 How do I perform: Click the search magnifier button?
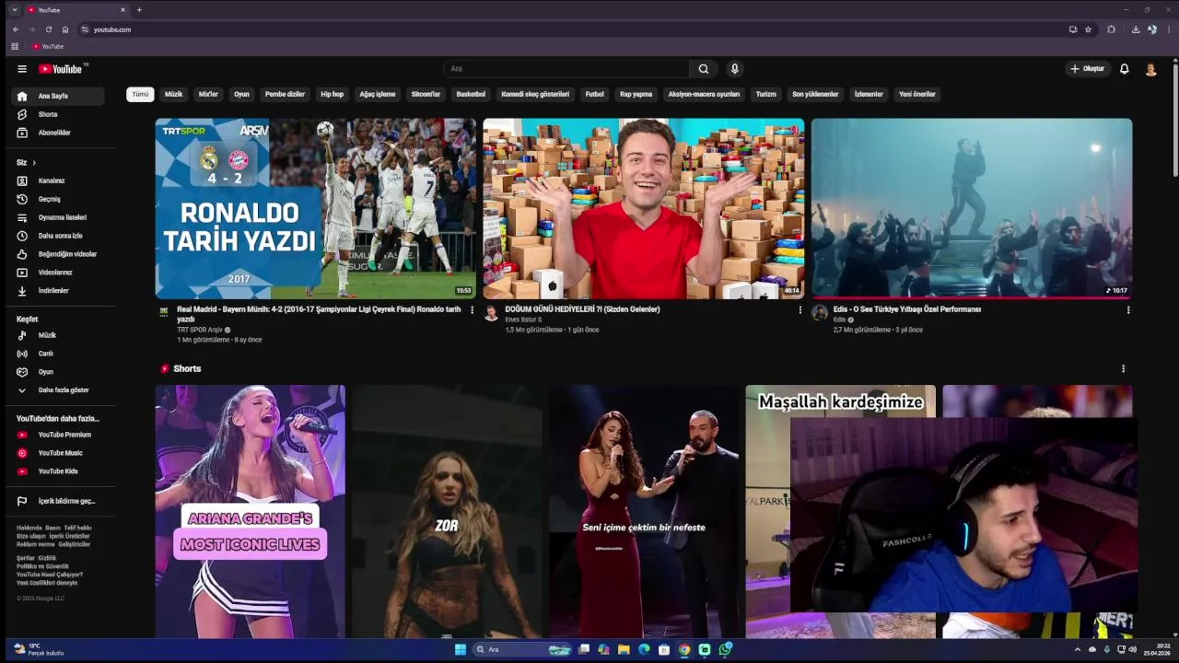pyautogui.click(x=704, y=69)
